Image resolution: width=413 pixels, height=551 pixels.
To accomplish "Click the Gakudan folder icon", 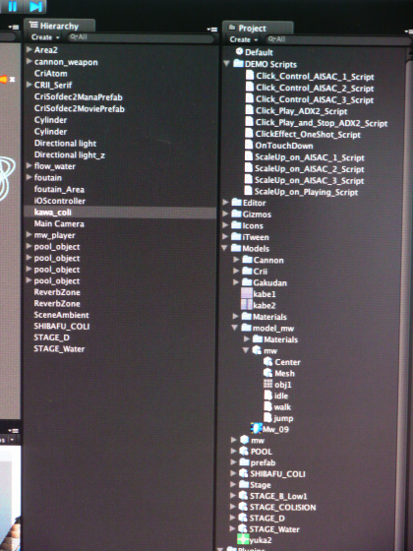I will pyautogui.click(x=247, y=282).
